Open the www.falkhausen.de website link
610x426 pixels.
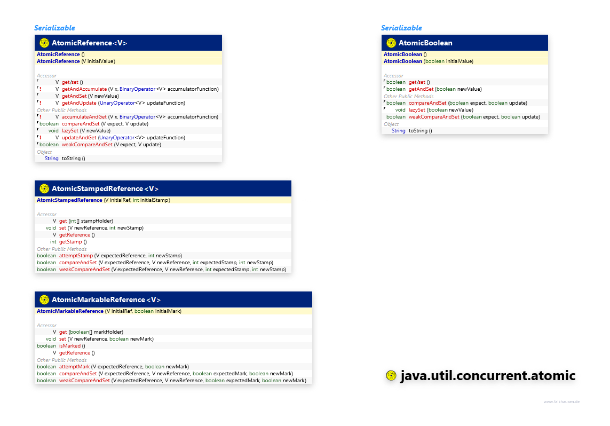[x=561, y=401]
